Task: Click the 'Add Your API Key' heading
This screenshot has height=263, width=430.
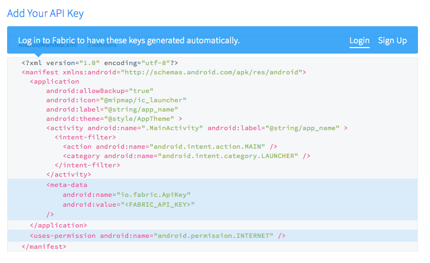Action: (45, 14)
